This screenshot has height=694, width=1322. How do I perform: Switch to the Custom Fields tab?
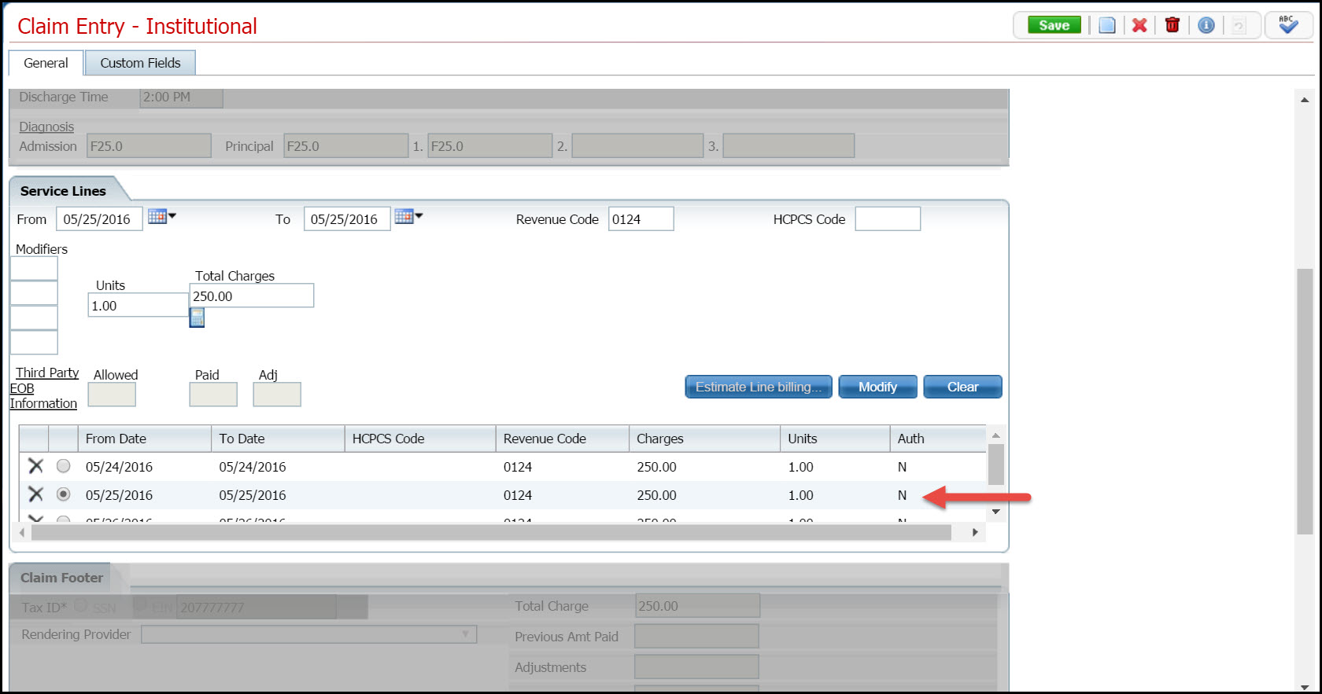click(140, 63)
